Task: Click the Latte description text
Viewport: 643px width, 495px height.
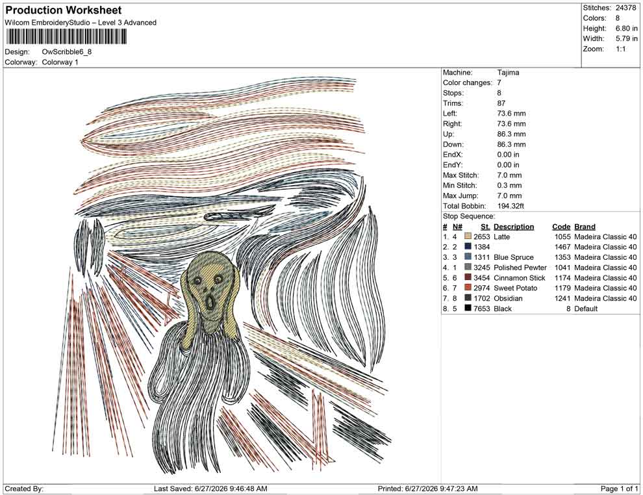Action: point(501,236)
